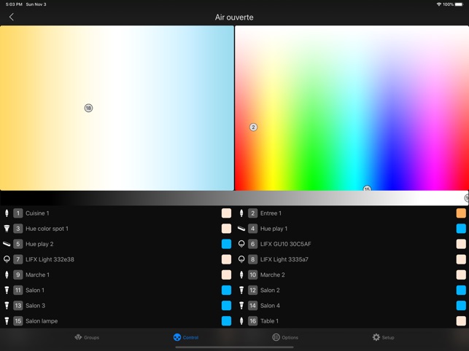Click the Salon 4 spot bulb icon

click(241, 305)
